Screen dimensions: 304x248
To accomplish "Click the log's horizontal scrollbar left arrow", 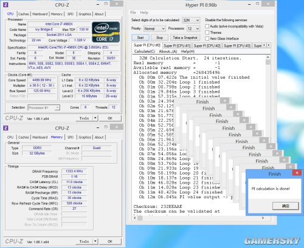I will [135, 218].
